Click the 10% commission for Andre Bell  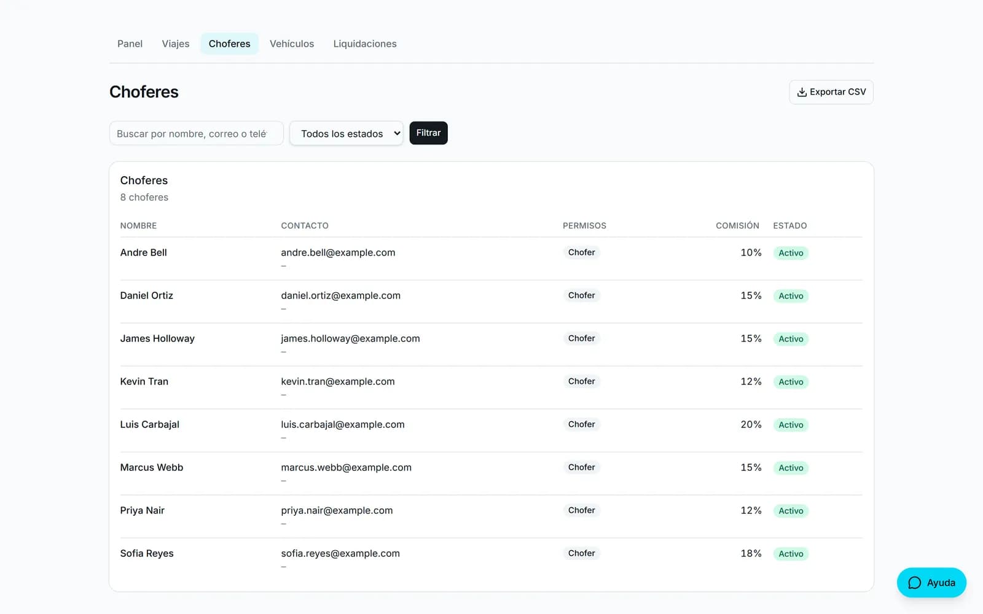point(751,252)
